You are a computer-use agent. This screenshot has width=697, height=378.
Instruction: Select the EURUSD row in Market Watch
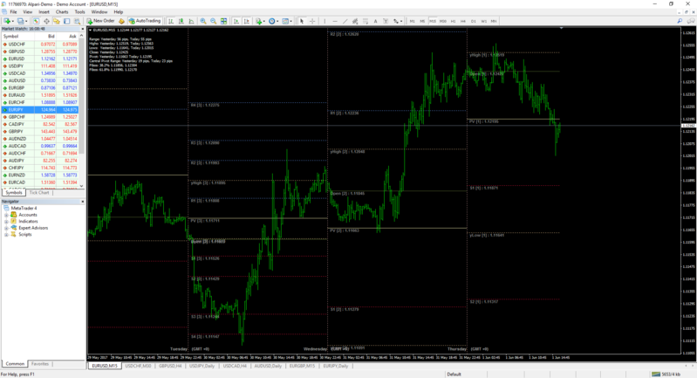coord(40,58)
